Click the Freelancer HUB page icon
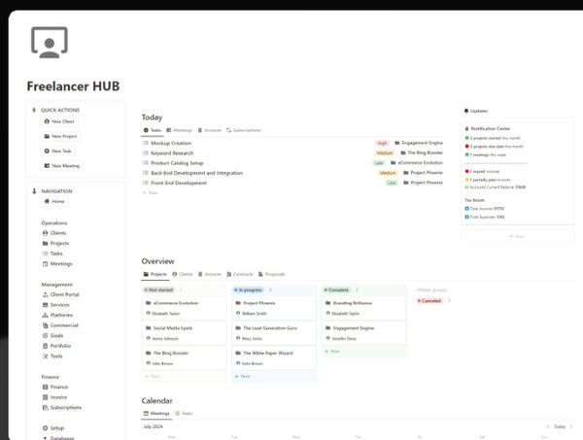This screenshot has height=440, width=583. click(x=50, y=43)
